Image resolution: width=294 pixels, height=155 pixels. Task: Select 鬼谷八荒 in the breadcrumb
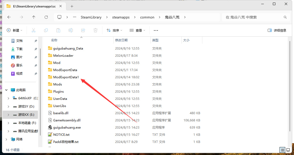(x=172, y=17)
